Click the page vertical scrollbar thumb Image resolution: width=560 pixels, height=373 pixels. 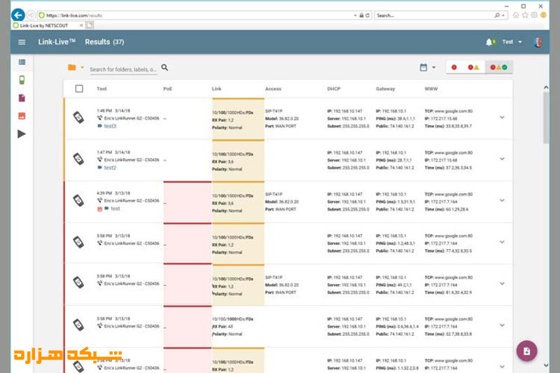pyautogui.click(x=546, y=118)
